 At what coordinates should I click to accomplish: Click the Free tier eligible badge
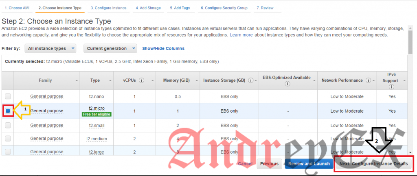click(97, 114)
